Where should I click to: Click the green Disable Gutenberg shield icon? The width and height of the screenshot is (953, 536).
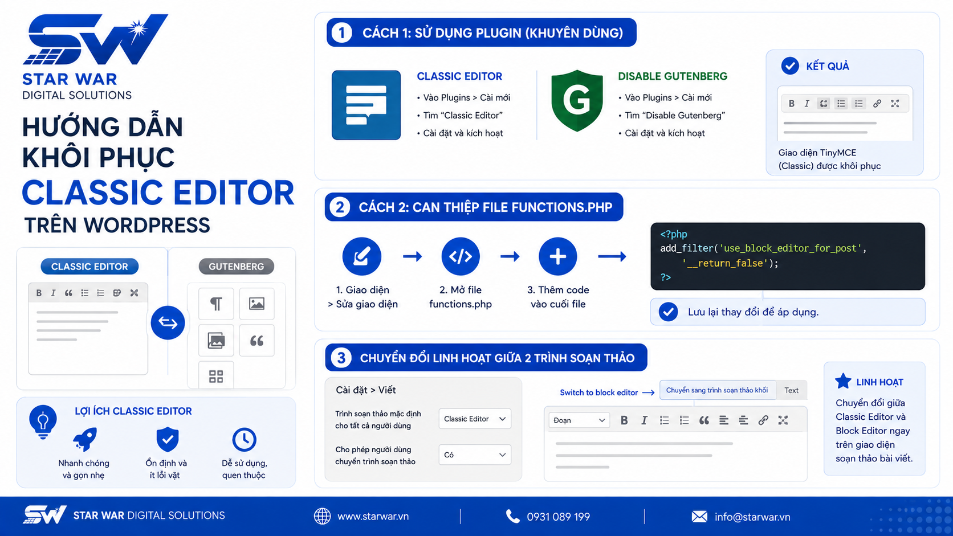[577, 101]
